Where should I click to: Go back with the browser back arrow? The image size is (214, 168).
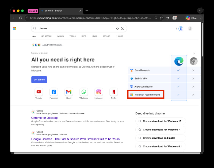pos(14,18)
